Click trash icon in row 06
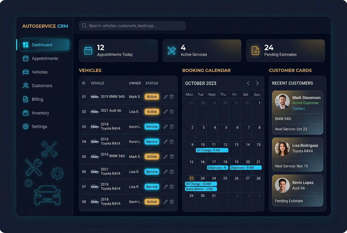Viewport: 347px width, 233px height. pyautogui.click(x=172, y=172)
